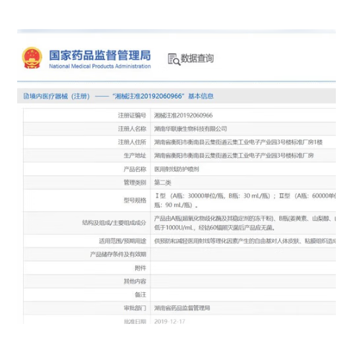This screenshot has width=353, height=353.
Task: Click the value 湘械注准20192060966 in table
Action: (x=183, y=115)
